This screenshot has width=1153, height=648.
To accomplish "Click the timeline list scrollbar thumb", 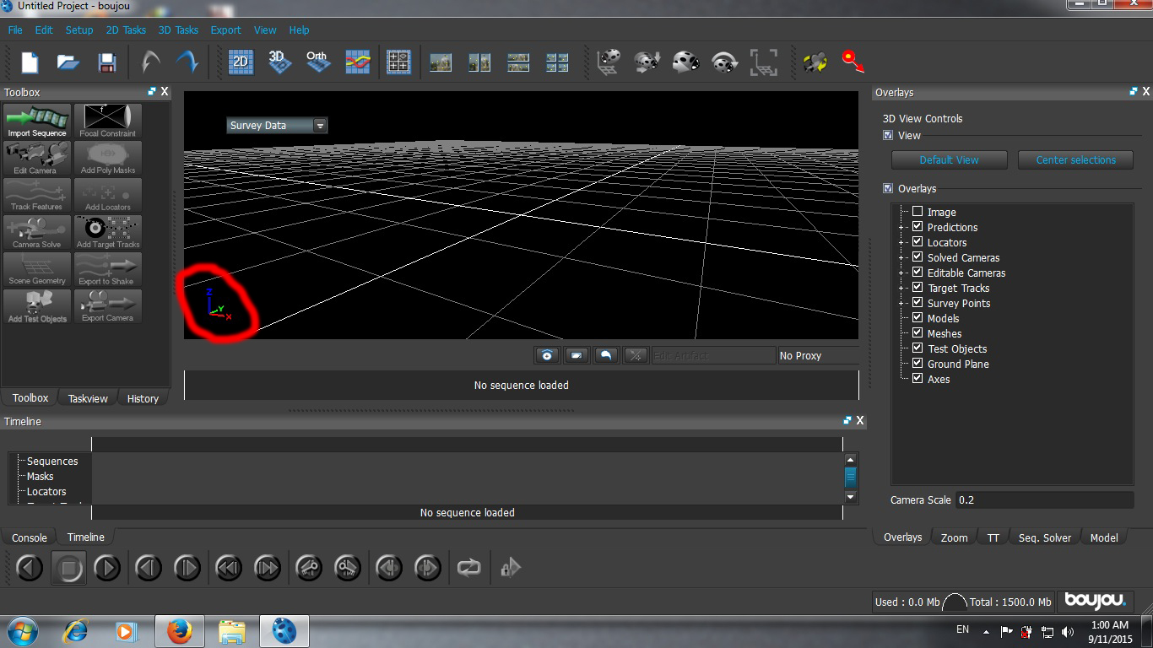I will pos(851,477).
